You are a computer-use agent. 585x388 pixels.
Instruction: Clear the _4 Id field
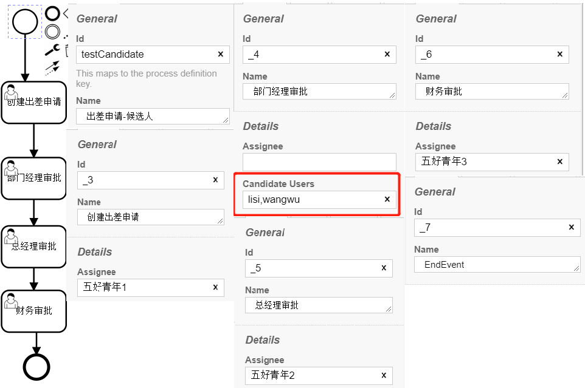[x=387, y=55]
